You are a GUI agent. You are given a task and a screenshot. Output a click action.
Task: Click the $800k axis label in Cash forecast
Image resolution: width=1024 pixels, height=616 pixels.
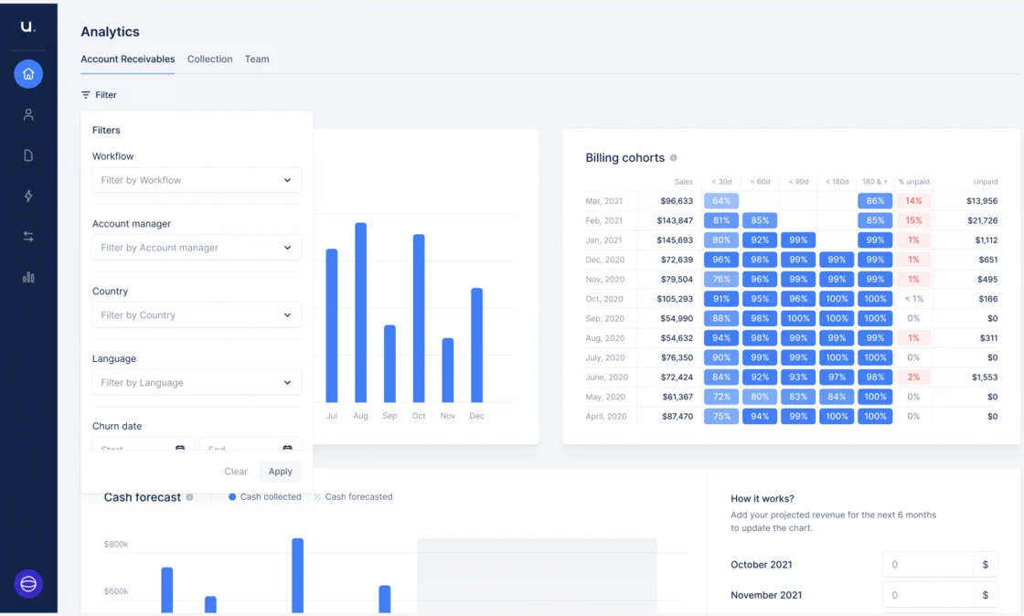click(x=115, y=544)
